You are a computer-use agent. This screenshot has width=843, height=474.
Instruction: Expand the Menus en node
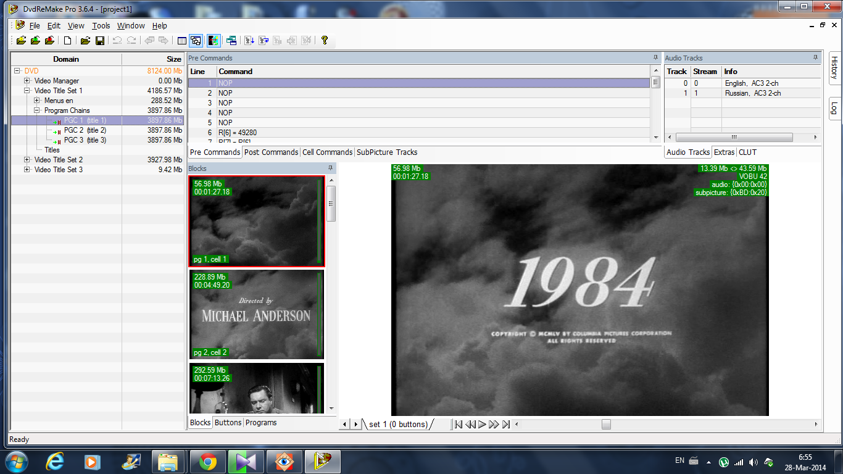point(37,101)
